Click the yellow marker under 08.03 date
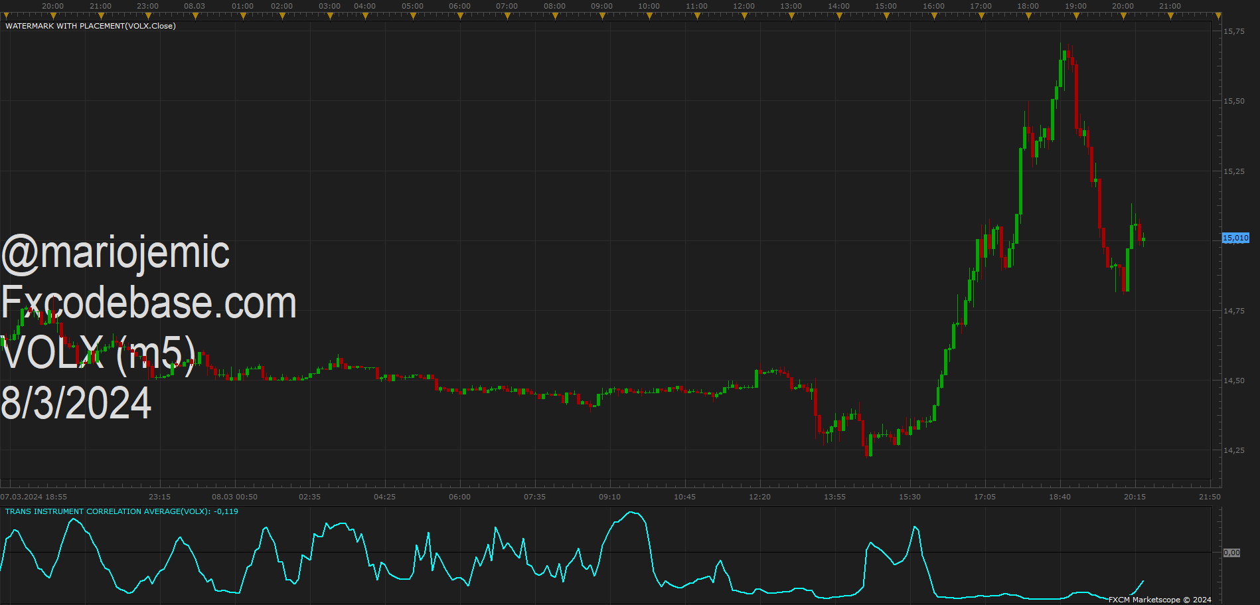This screenshot has height=605, width=1260. tap(195, 16)
